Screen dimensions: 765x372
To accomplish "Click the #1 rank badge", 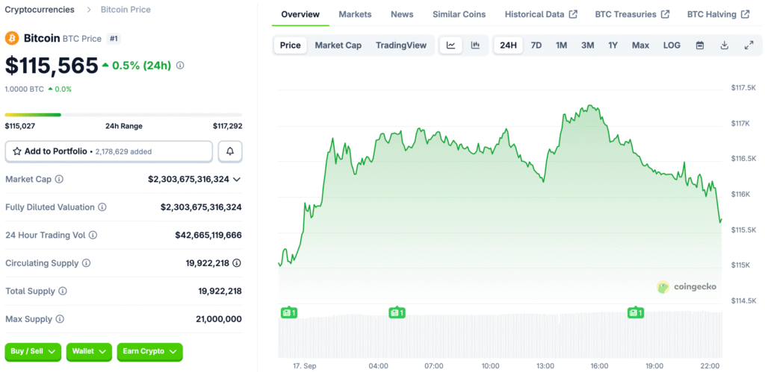I will point(114,39).
